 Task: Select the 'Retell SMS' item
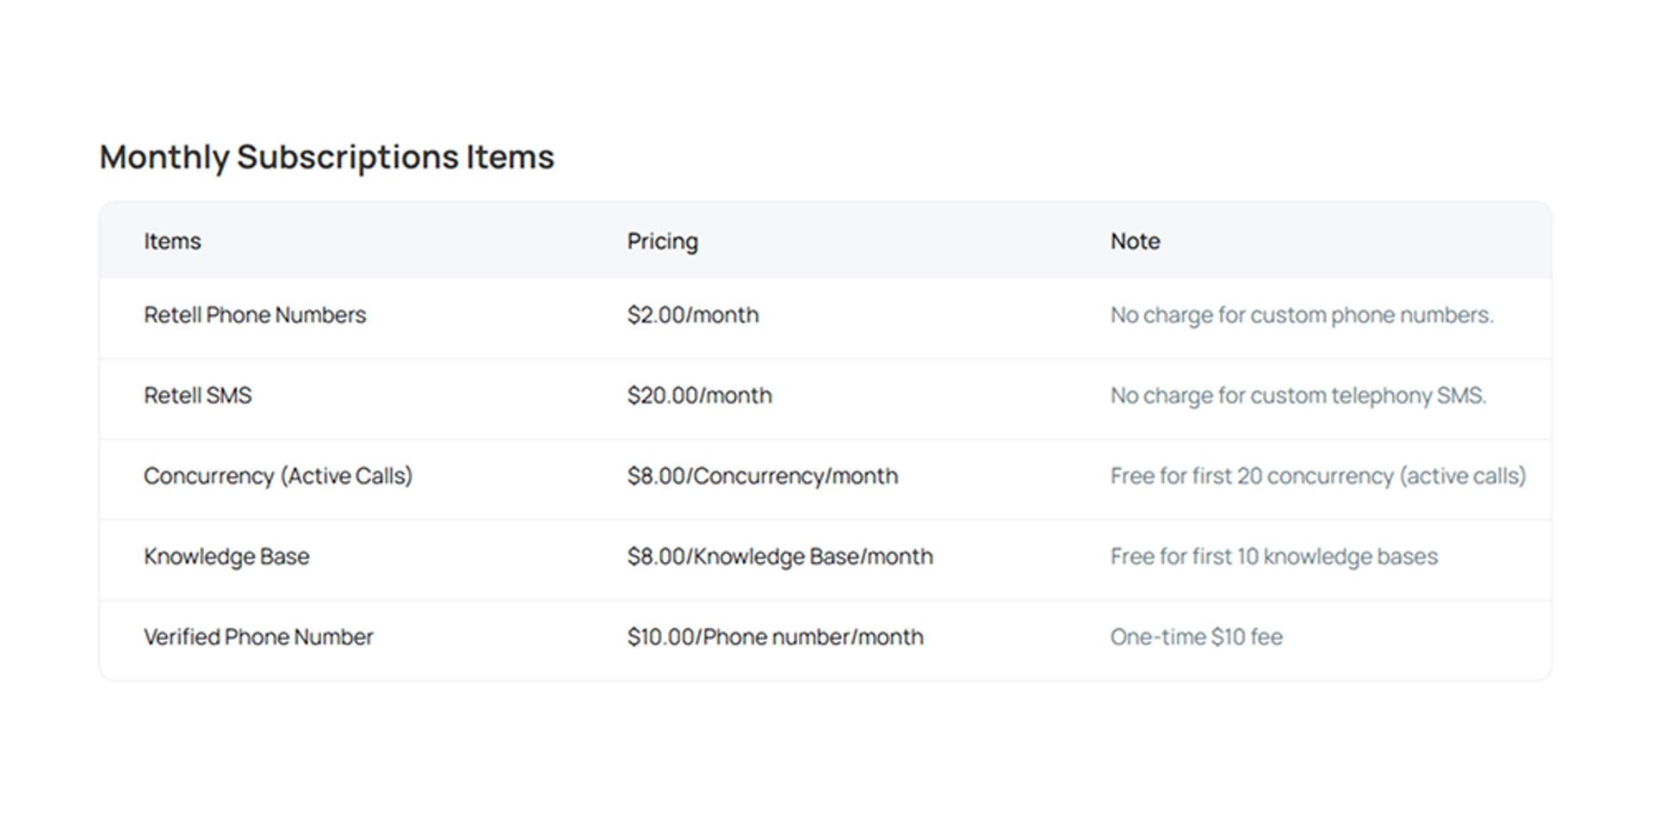coord(198,396)
